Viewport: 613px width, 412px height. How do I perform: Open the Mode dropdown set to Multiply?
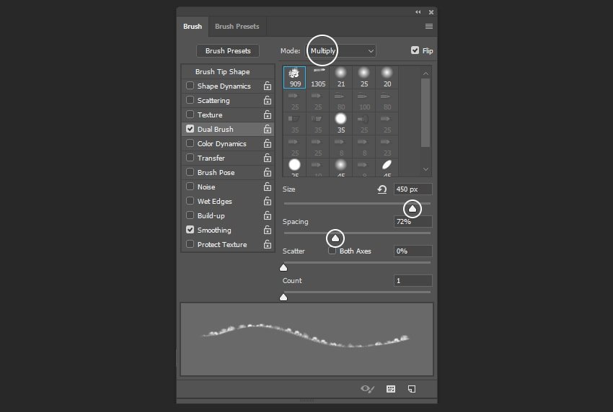(x=342, y=51)
